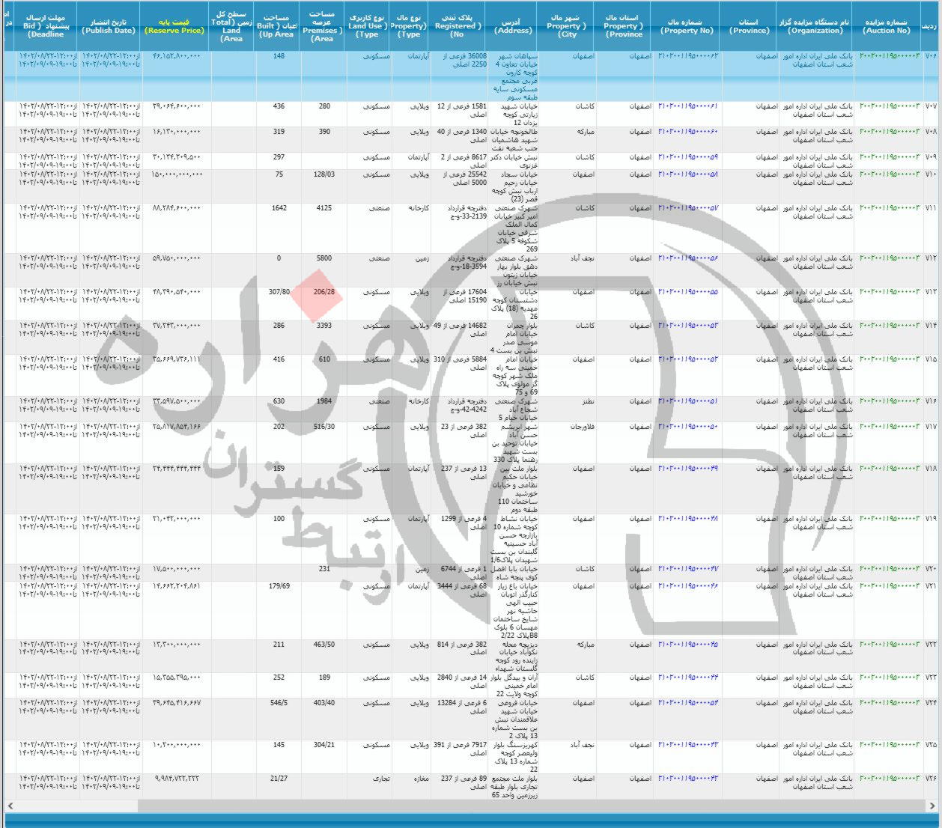Click auction number link in row 720
This screenshot has height=828, width=942.
coord(889,569)
